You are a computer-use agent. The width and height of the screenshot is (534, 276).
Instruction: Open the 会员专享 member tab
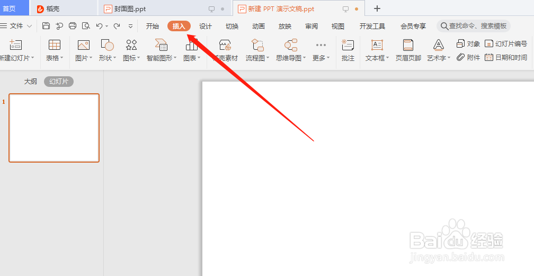[x=413, y=26]
